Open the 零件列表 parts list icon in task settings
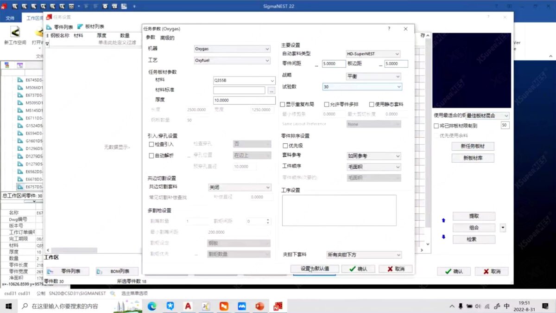The width and height of the screenshot is (556, 313). [49, 27]
